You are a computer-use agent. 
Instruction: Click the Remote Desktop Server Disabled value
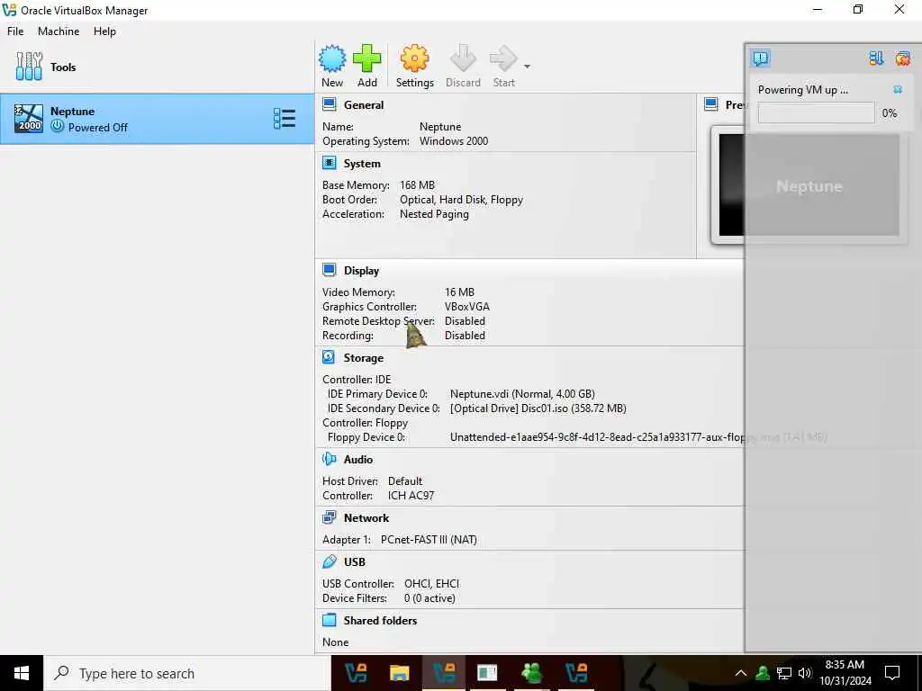click(465, 321)
